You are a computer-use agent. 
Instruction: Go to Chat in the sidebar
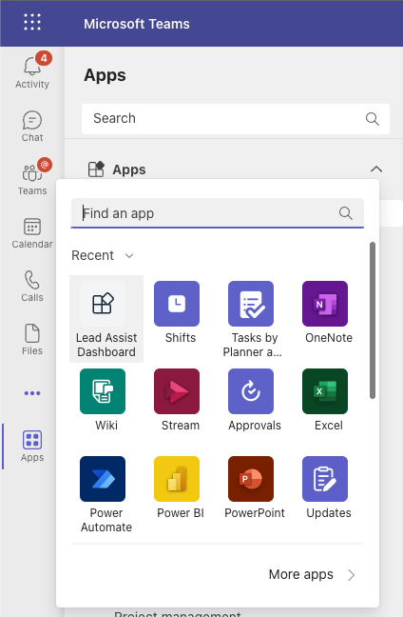[x=32, y=126]
